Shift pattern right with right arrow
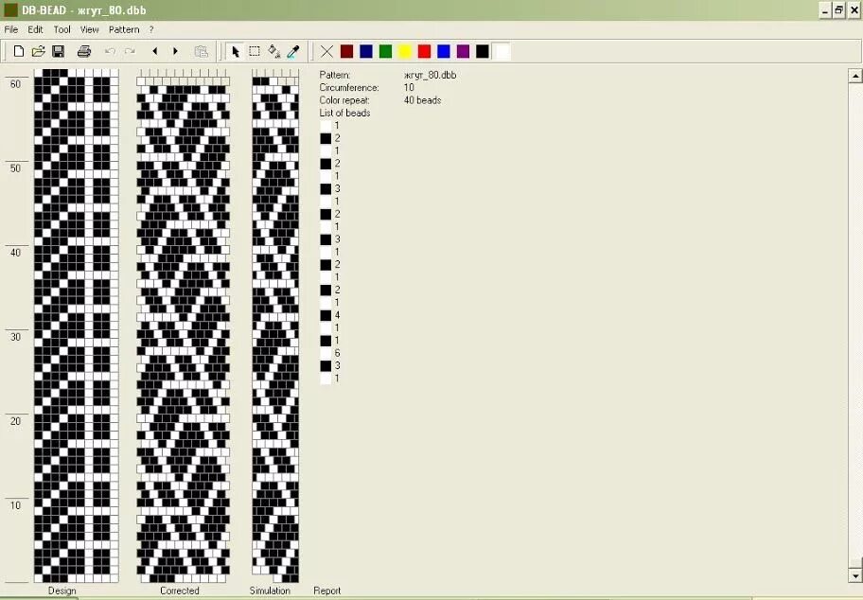The height and width of the screenshot is (600, 863). (175, 51)
